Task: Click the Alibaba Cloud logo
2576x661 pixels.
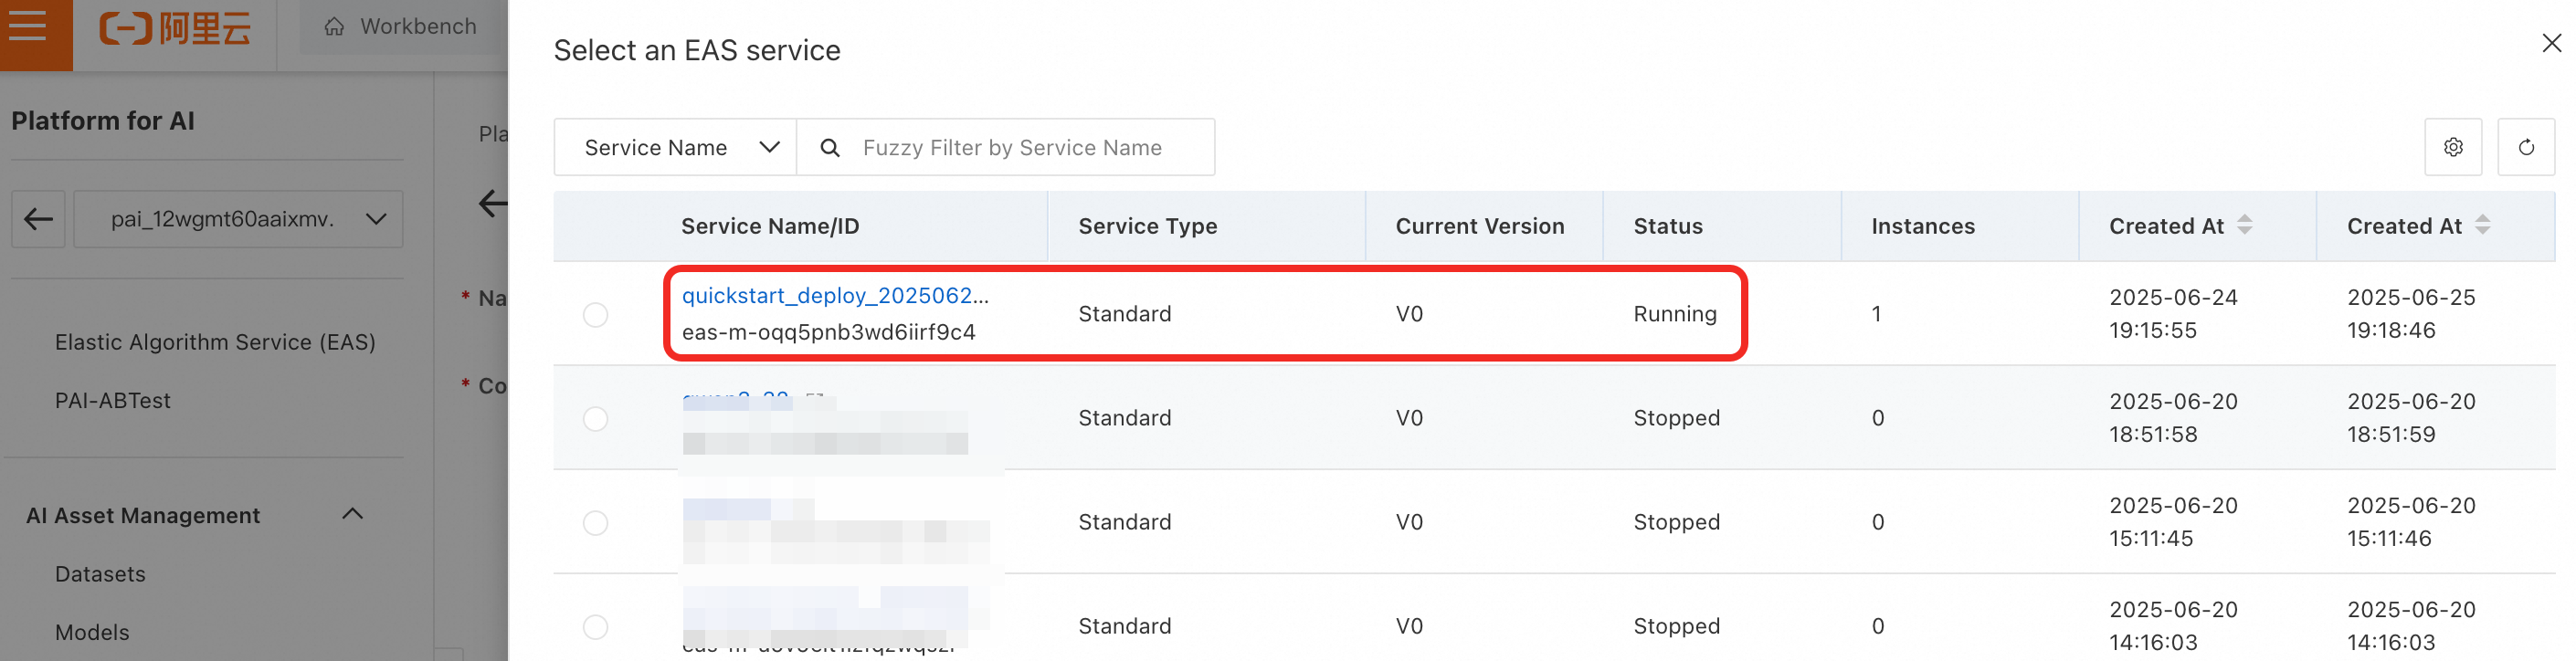Action: coord(175,28)
